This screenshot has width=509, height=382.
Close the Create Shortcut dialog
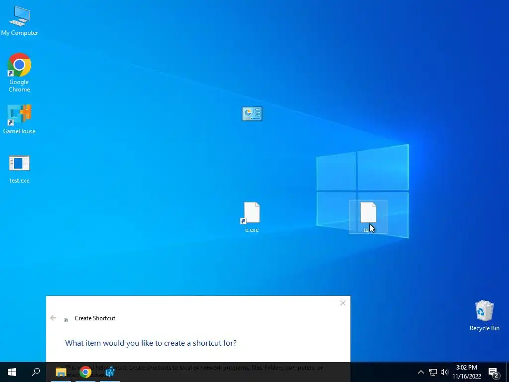coord(343,303)
